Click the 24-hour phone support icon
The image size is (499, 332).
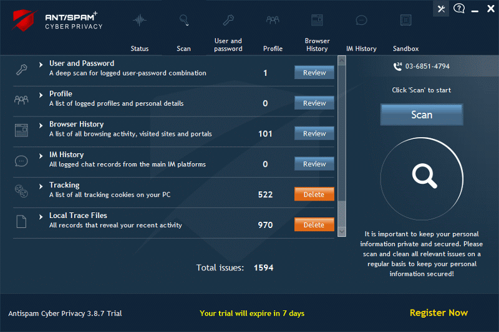(397, 67)
